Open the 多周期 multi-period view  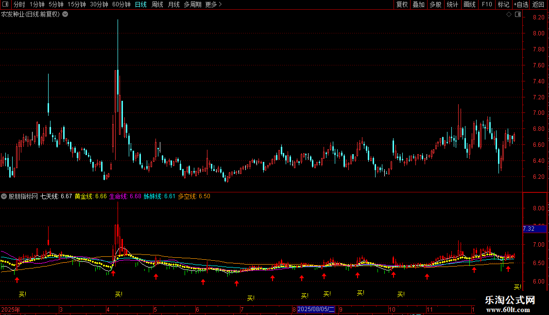tap(192, 4)
